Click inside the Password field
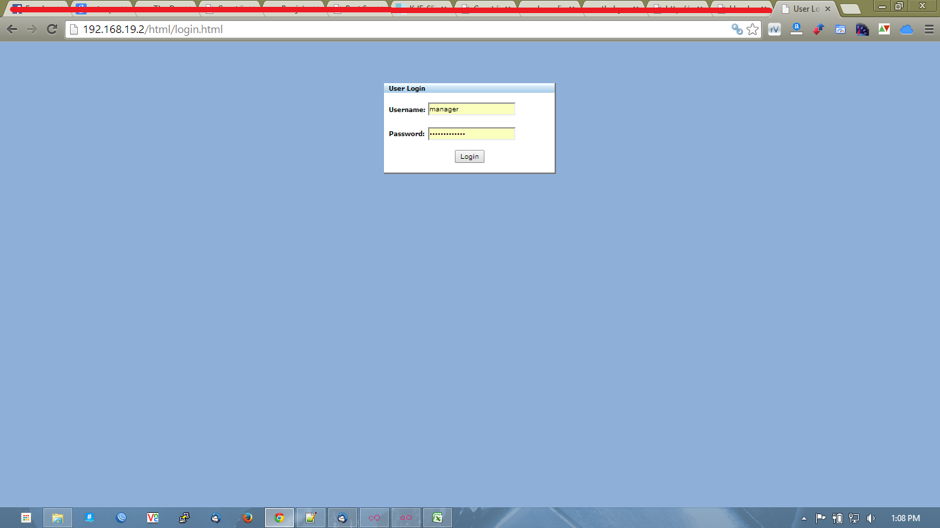 (471, 133)
